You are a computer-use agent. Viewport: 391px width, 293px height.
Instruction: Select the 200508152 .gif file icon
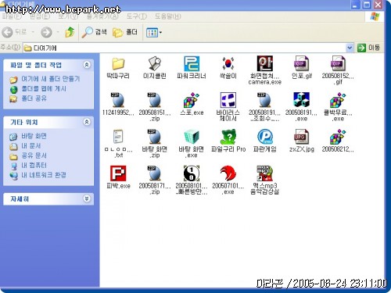point(338,63)
